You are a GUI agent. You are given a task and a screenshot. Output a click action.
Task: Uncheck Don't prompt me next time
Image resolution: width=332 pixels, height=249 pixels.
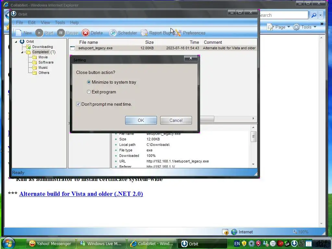78,104
